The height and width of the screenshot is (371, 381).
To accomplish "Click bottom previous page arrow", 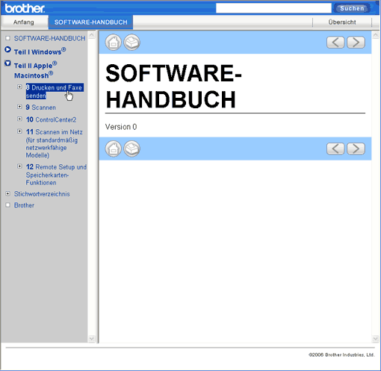I will click(335, 149).
